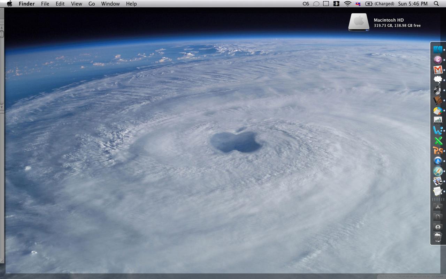This screenshot has width=446, height=279.
Task: Open the File menu
Action: pyautogui.click(x=45, y=4)
